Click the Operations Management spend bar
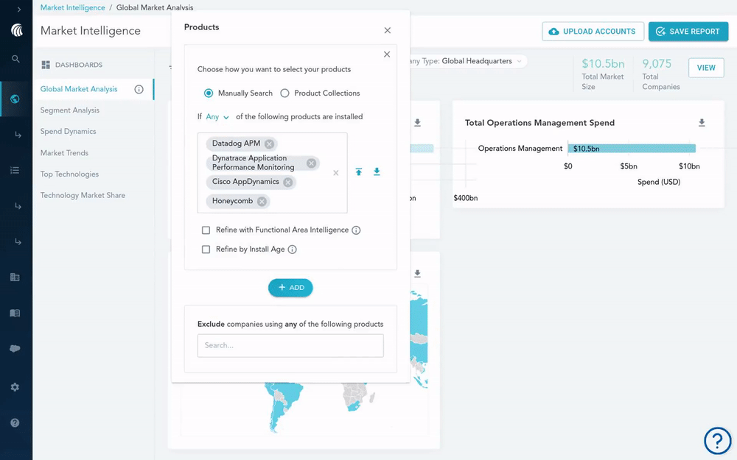 coord(632,149)
